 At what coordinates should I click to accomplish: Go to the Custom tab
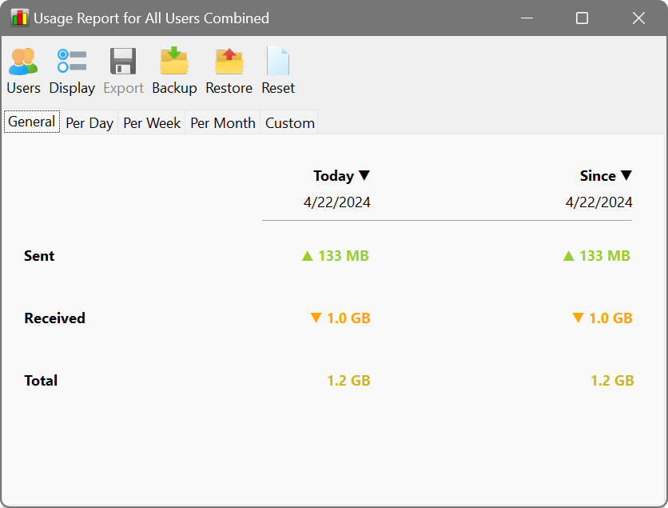point(289,123)
